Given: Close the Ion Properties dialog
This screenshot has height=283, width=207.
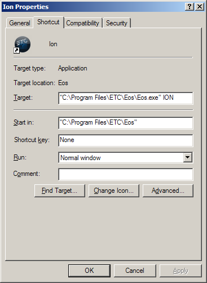Looking at the screenshot, I should pos(200,7).
